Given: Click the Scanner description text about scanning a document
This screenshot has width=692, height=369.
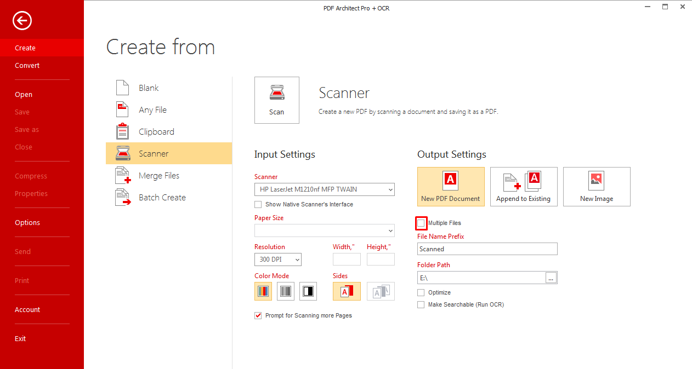Looking at the screenshot, I should pyautogui.click(x=409, y=112).
